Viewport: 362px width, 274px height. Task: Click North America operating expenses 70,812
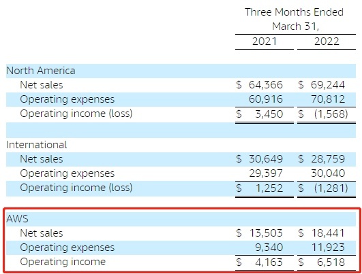pyautogui.click(x=328, y=99)
